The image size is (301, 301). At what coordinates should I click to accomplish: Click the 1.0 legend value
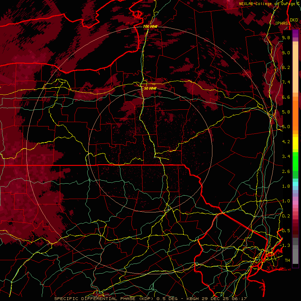[x=286, y=201]
